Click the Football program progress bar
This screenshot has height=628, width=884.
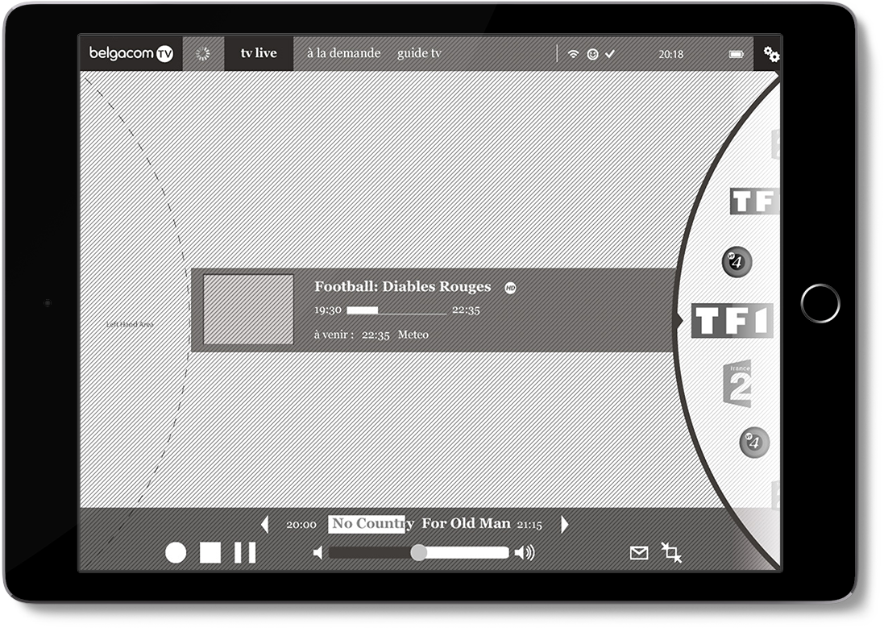click(396, 310)
